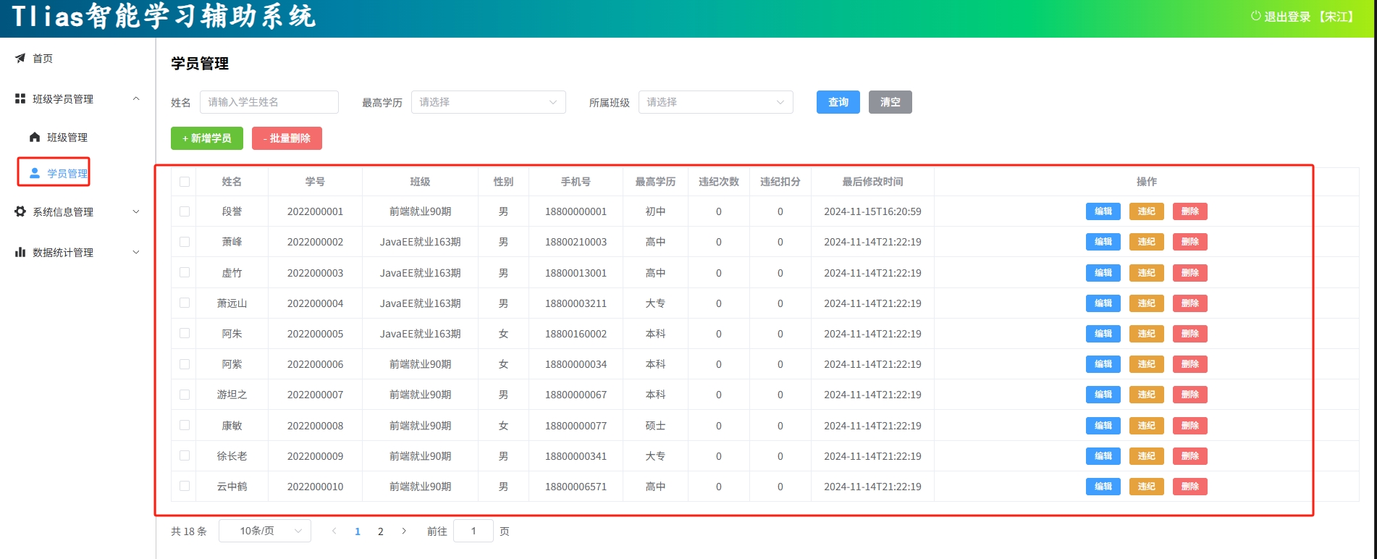Click the 清空 clear button

[890, 102]
